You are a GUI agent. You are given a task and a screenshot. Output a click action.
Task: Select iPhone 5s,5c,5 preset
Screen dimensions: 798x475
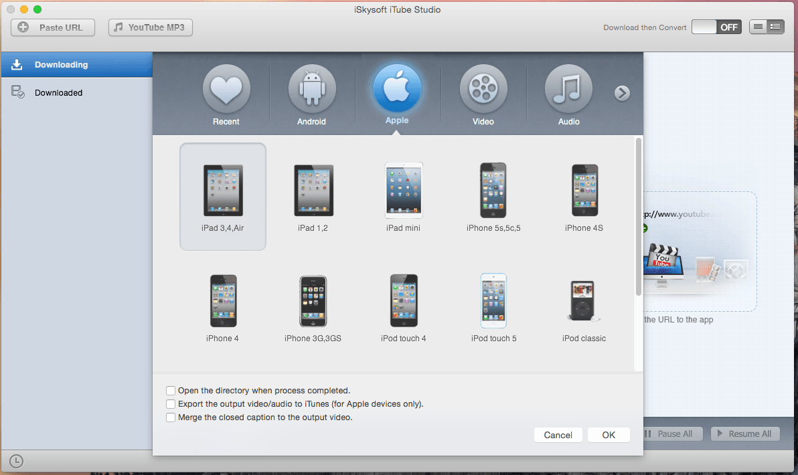click(493, 197)
